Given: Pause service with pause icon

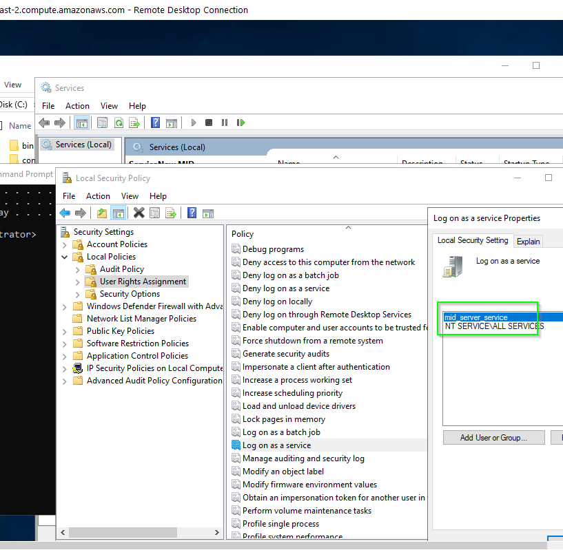Looking at the screenshot, I should [225, 123].
